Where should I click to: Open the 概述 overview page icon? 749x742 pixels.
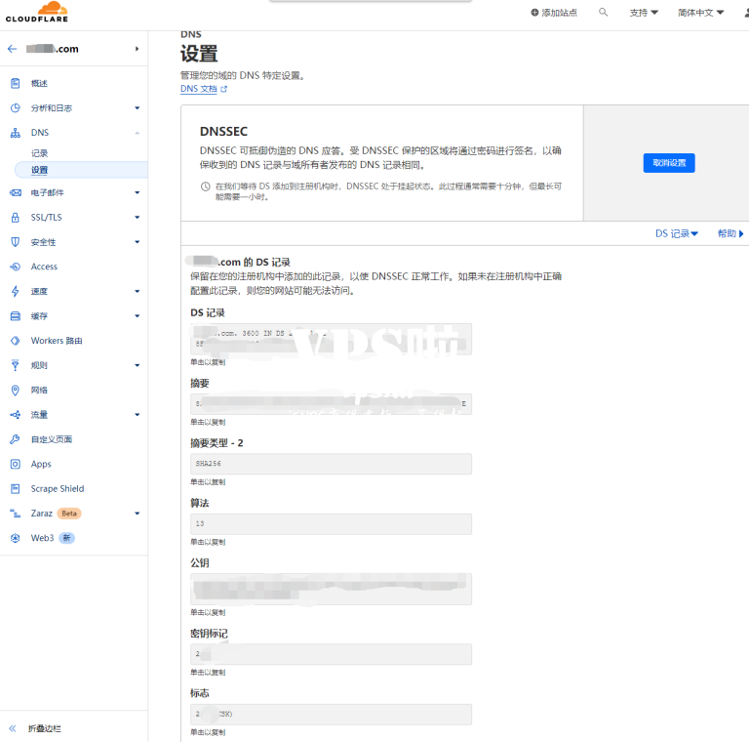(x=15, y=84)
